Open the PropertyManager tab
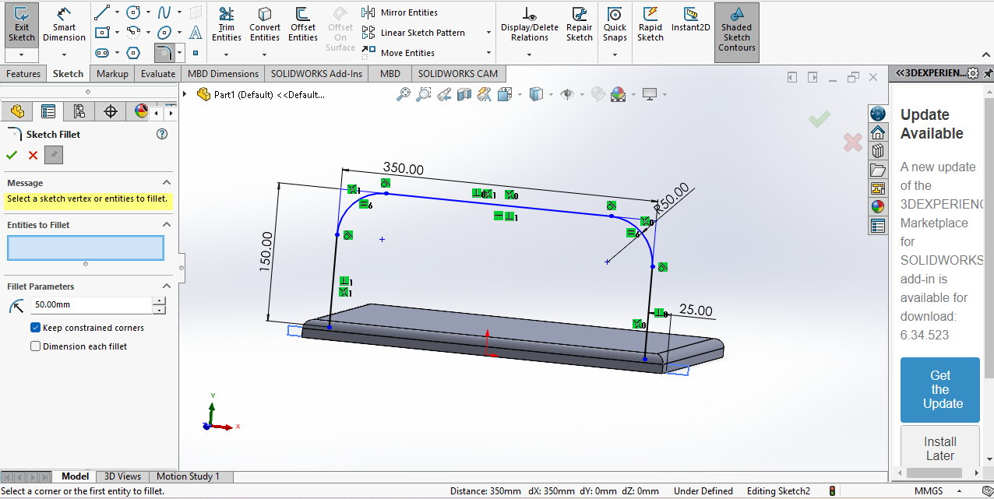This screenshot has height=499, width=994. [48, 111]
